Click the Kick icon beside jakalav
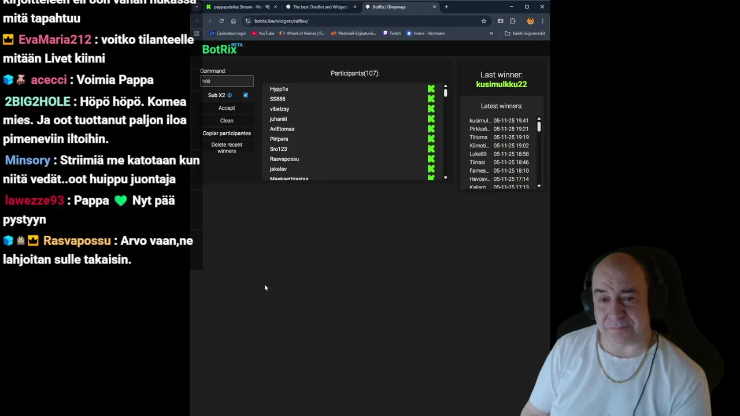Viewport: 740px width, 416px height. (x=431, y=169)
